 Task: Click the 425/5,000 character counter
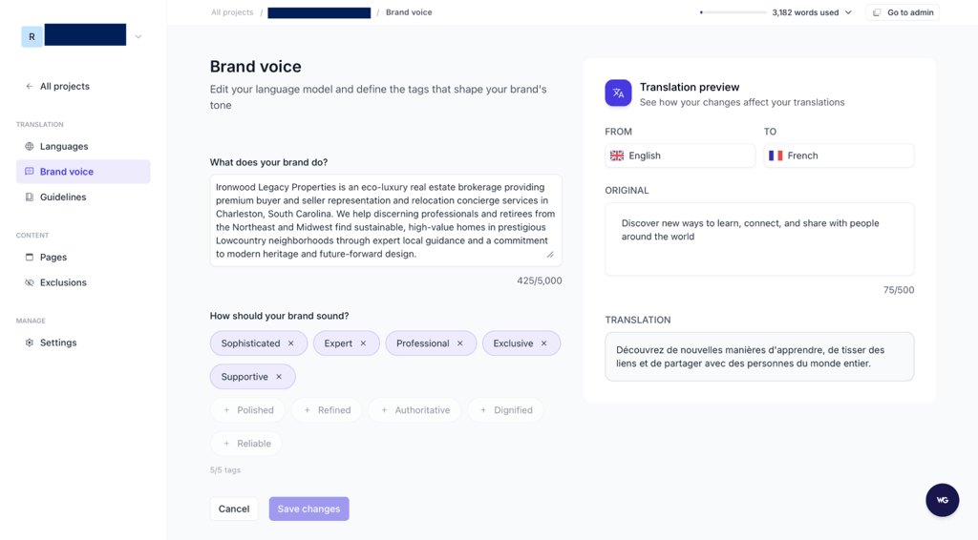pyautogui.click(x=540, y=280)
